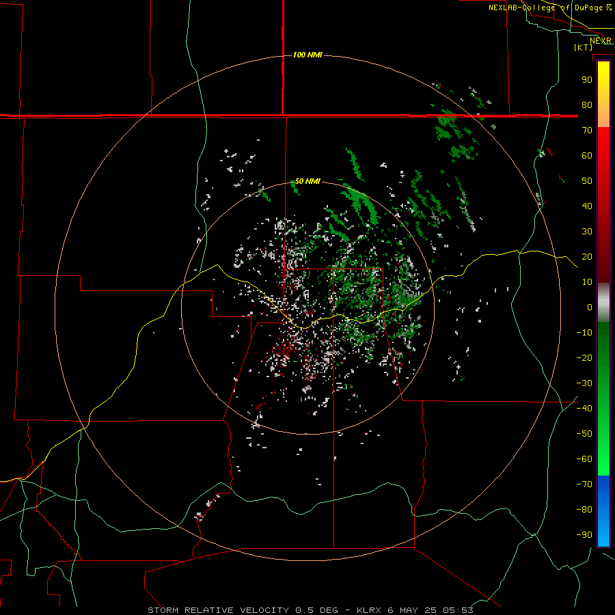
Task: Click the 0 value on the velocity scale
Action: (x=590, y=307)
